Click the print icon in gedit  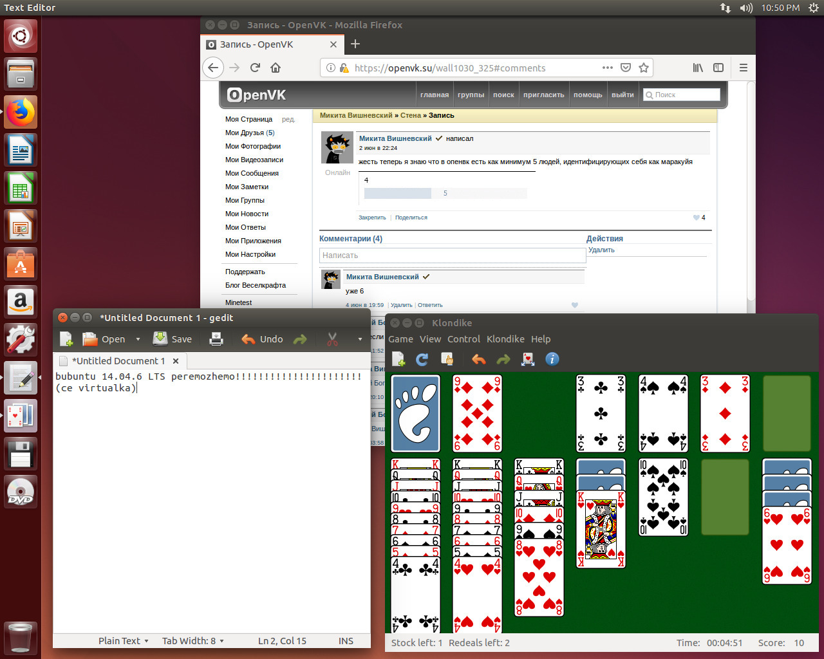tap(216, 339)
